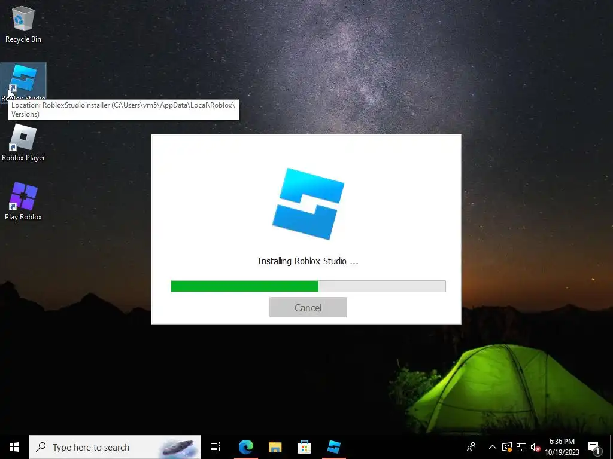This screenshot has height=459, width=613.
Task: Click the security alert tray icon
Action: pos(507,447)
